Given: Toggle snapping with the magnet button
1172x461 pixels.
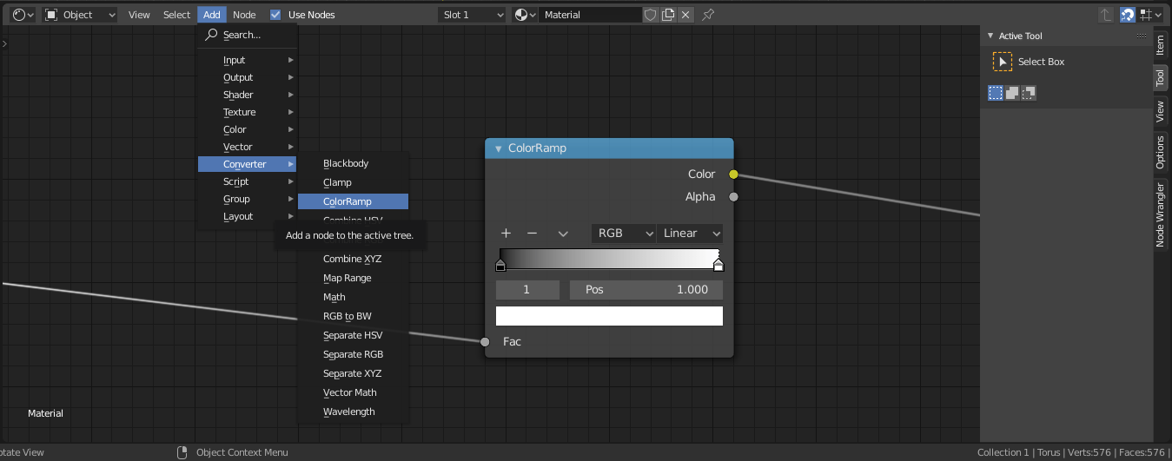Looking at the screenshot, I should pyautogui.click(x=1127, y=15).
